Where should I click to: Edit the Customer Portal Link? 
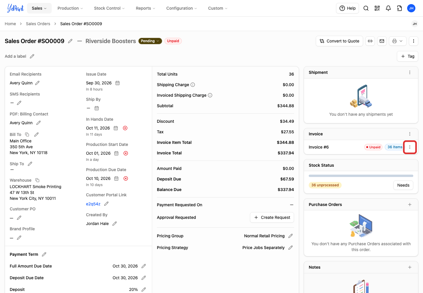tap(106, 204)
